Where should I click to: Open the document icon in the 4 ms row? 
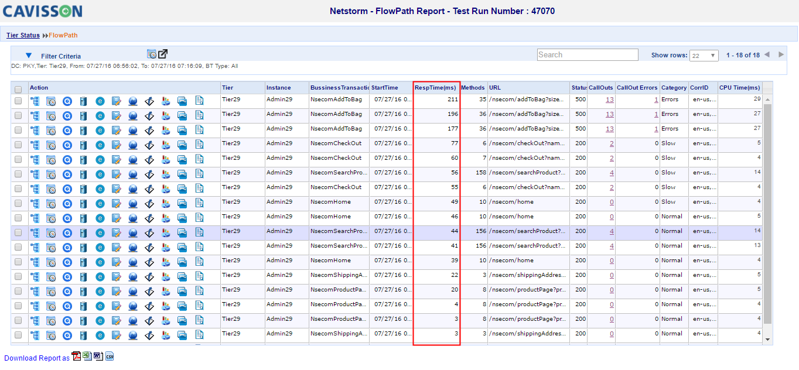coord(199,306)
